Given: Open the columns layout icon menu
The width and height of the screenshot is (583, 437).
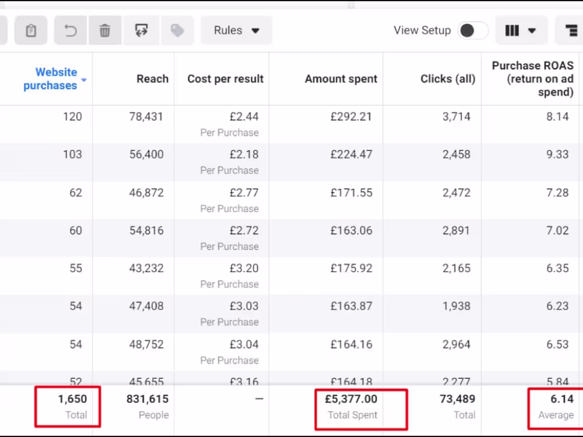Looking at the screenshot, I should tap(521, 31).
